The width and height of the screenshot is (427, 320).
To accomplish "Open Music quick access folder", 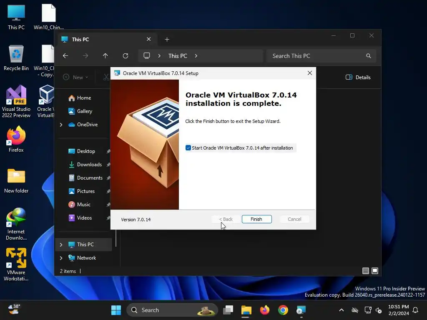I will coord(80,205).
